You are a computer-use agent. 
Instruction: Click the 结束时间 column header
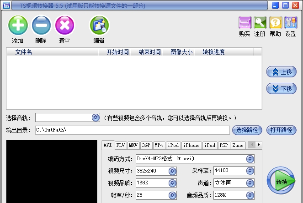[x=147, y=52]
